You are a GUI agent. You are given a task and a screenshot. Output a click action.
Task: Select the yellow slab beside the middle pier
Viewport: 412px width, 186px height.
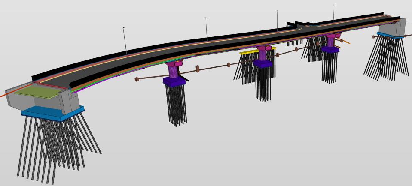coord(248,52)
